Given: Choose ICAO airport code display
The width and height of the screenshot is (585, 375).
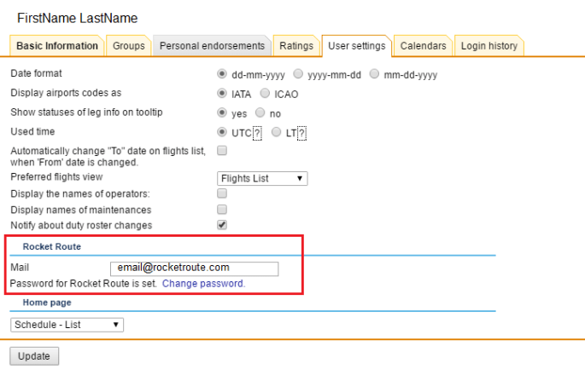Looking at the screenshot, I should pyautogui.click(x=265, y=94).
